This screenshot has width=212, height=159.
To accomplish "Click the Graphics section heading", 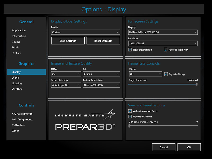I will [x=26, y=64].
